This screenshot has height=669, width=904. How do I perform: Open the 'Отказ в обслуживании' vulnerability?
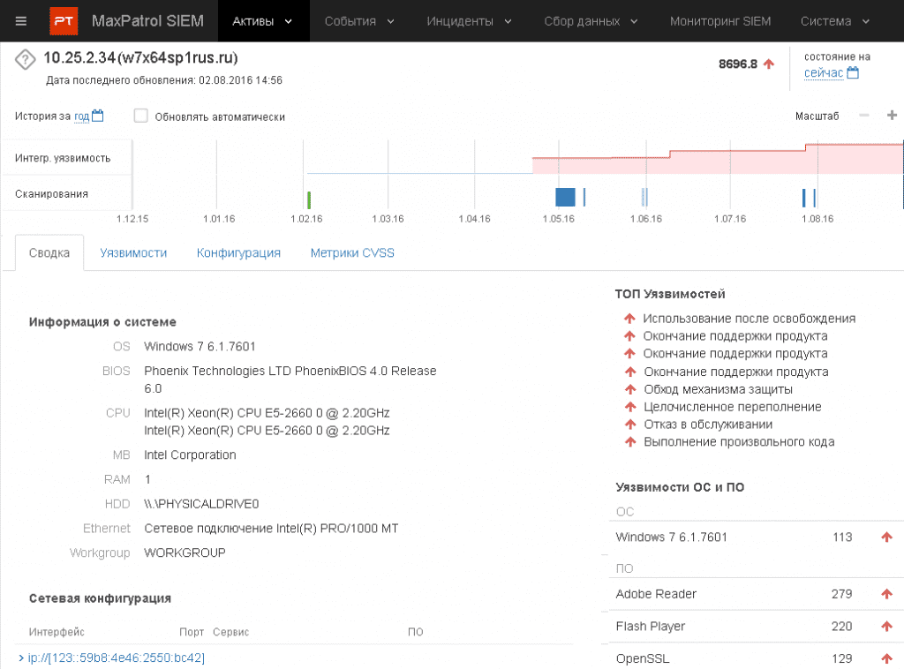tap(708, 425)
